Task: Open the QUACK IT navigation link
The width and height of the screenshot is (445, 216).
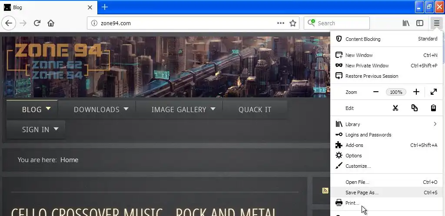Action: pos(255,110)
